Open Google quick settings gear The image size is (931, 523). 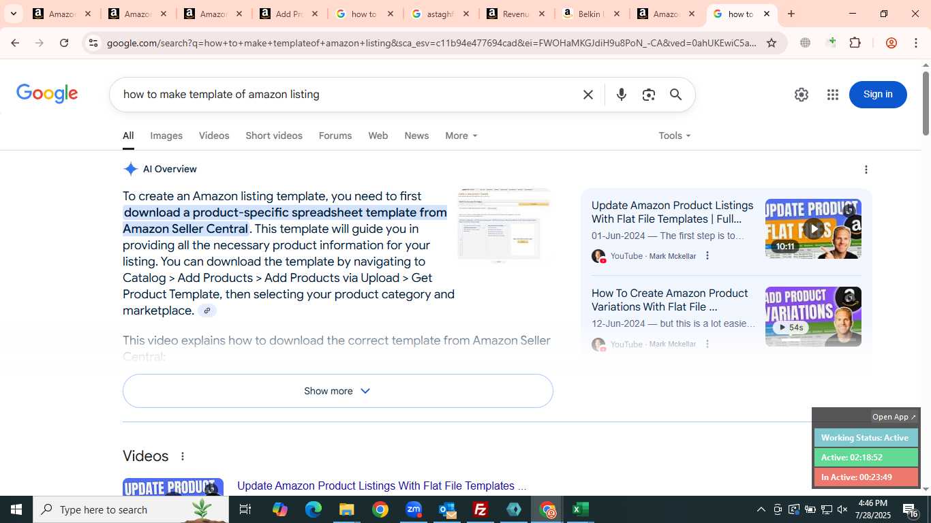click(802, 95)
